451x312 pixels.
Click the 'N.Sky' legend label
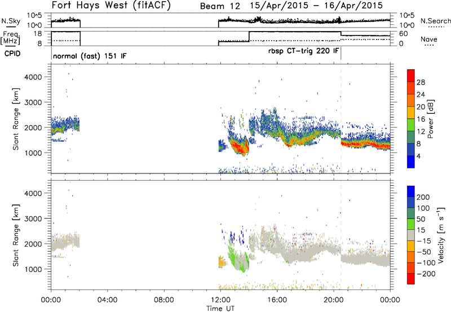(x=11, y=21)
